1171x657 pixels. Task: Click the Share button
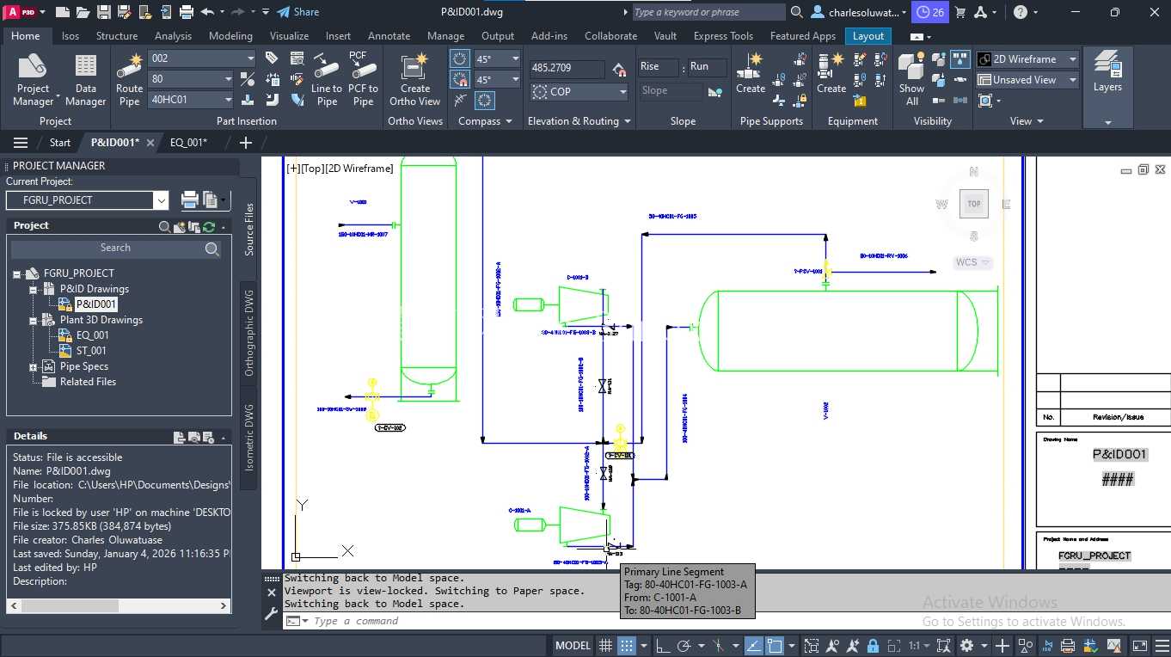click(298, 12)
